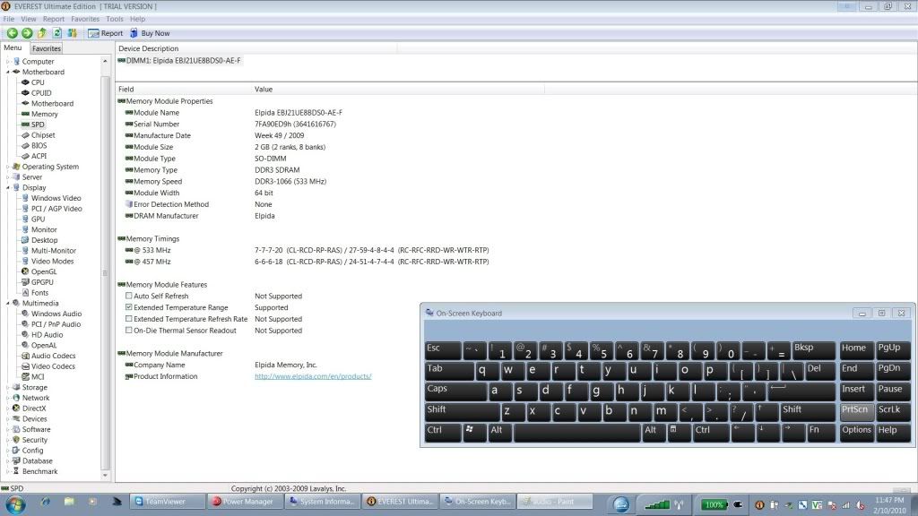The width and height of the screenshot is (918, 516).
Task: Collapse the Motherboard tree node
Action: click(x=7, y=72)
